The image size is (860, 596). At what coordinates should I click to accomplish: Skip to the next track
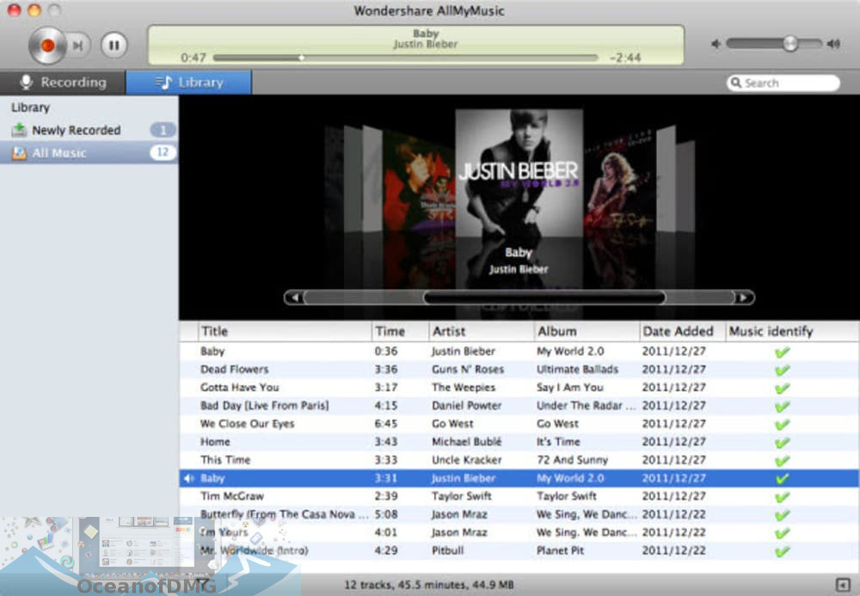tap(78, 46)
